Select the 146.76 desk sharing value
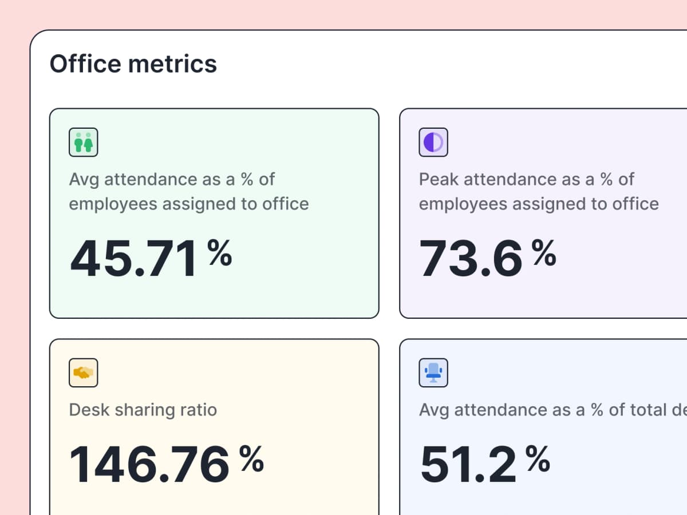This screenshot has width=687, height=515. [150, 465]
